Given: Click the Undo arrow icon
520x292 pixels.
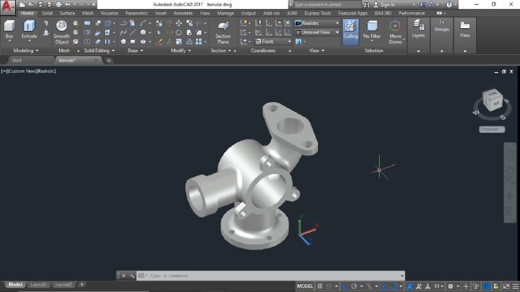Looking at the screenshot, I should click(x=68, y=5).
